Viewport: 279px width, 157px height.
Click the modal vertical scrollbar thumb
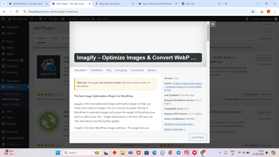[208, 33]
